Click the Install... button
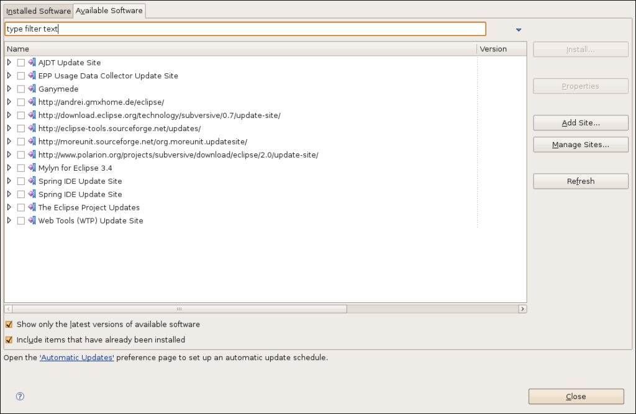Image resolution: width=636 pixels, height=414 pixels. pos(581,50)
